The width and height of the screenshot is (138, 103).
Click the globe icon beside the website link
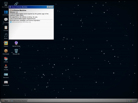(11, 22)
